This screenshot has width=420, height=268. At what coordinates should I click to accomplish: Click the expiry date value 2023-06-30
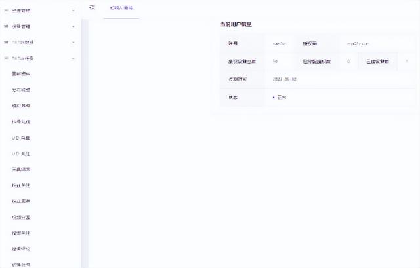coord(284,79)
